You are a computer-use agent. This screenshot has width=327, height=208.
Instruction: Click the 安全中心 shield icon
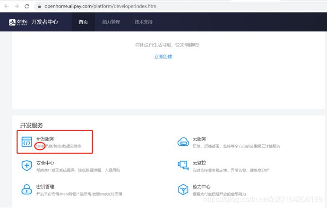26,166
